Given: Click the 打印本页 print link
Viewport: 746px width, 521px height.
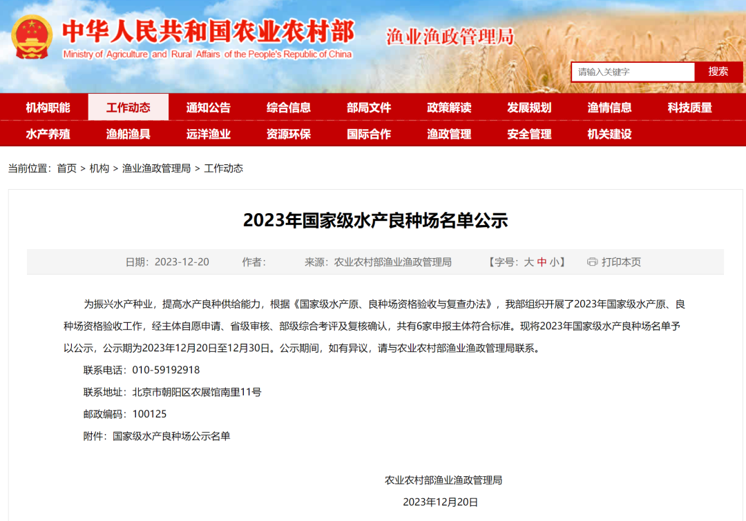Looking at the screenshot, I should (x=621, y=262).
